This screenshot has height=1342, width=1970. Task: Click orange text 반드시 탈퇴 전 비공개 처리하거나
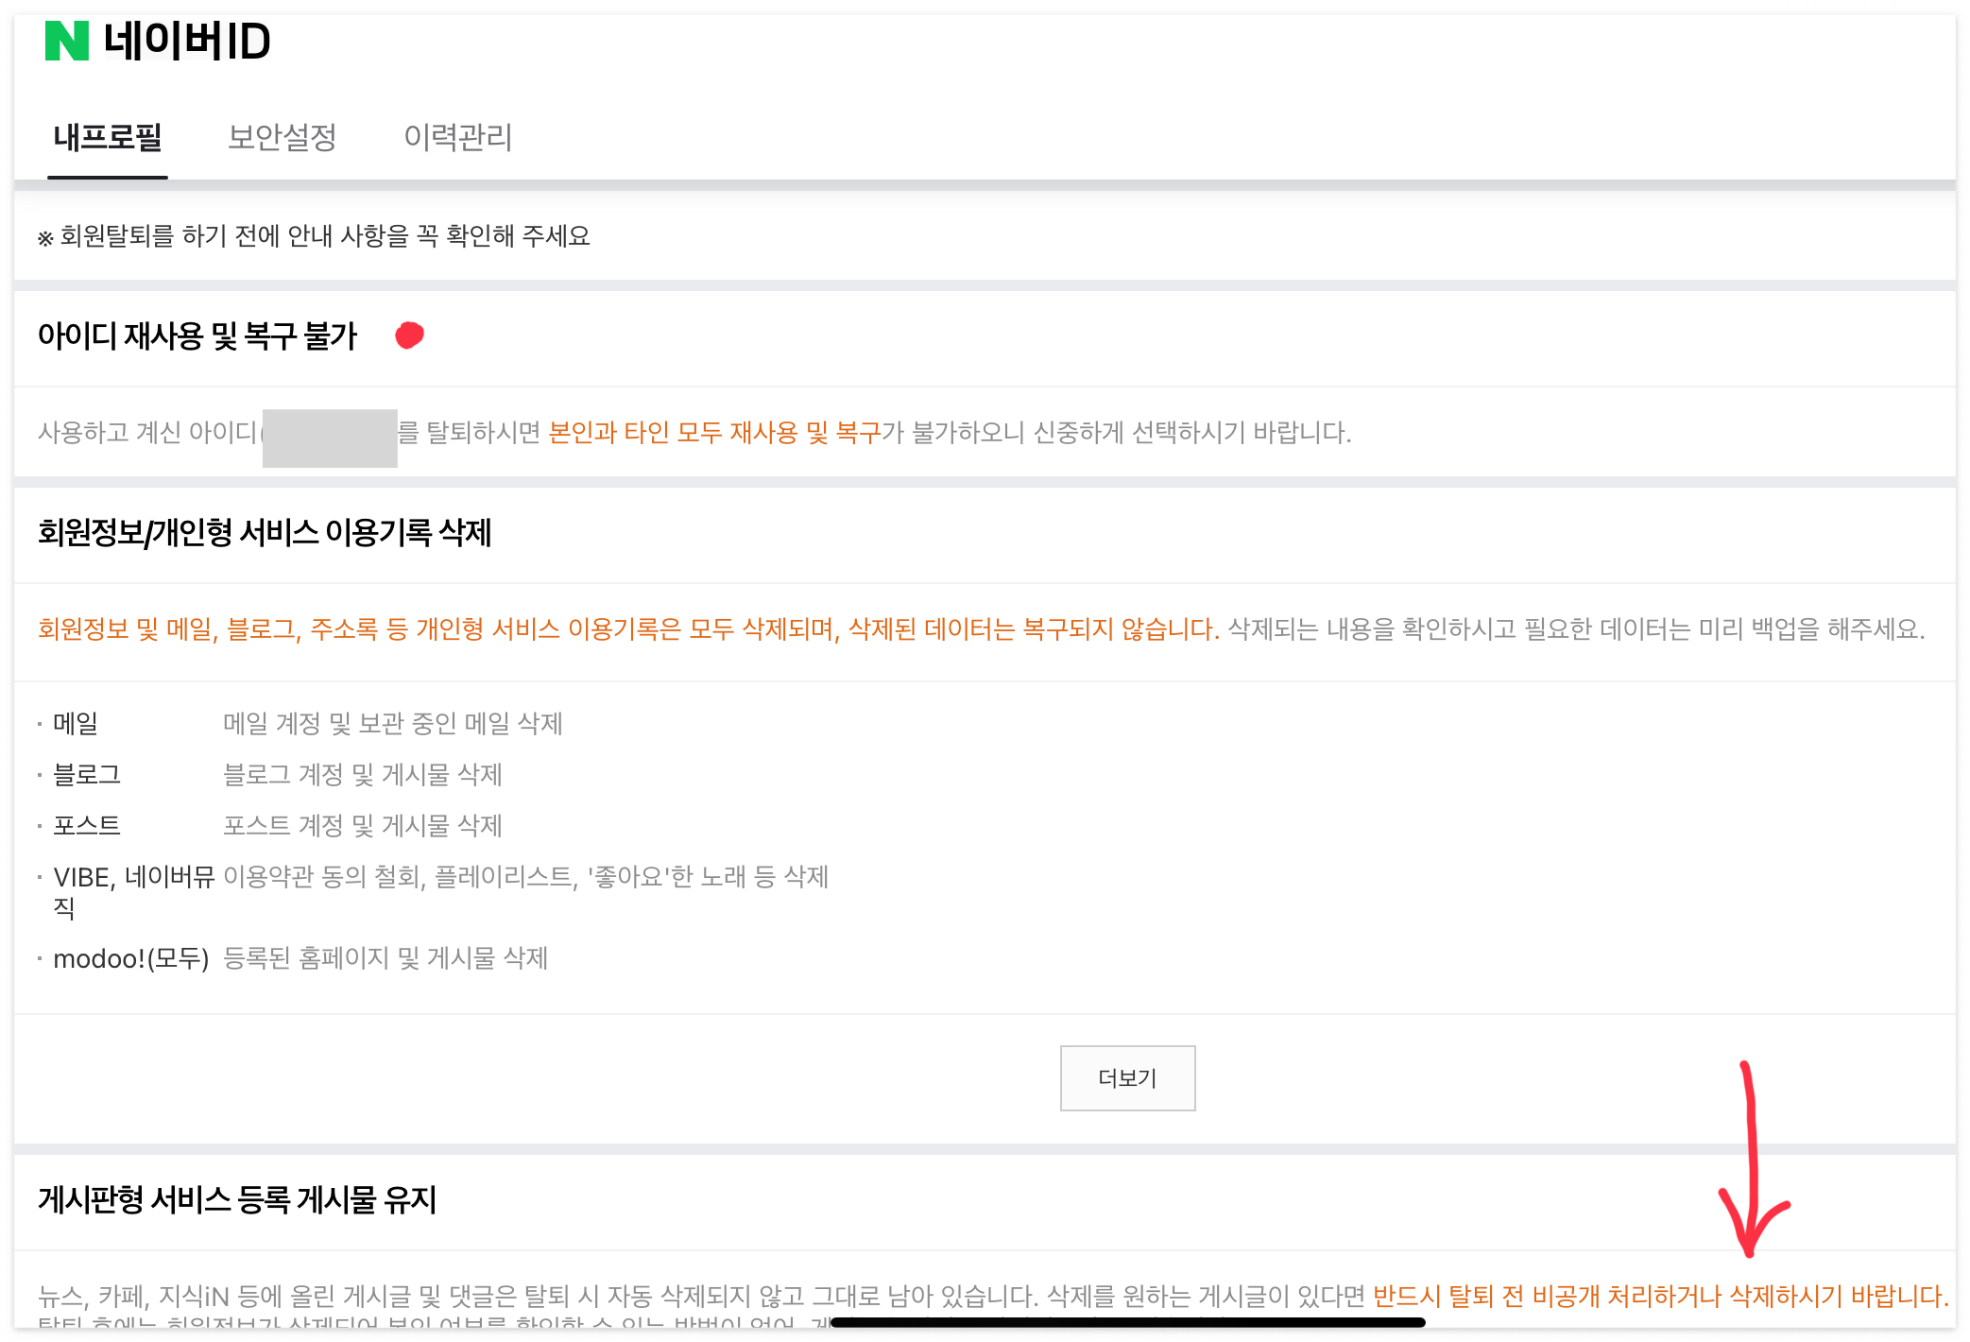[1546, 1297]
